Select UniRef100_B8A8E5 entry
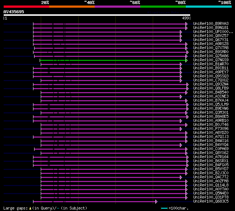This screenshot has width=235, height=211. point(211,117)
